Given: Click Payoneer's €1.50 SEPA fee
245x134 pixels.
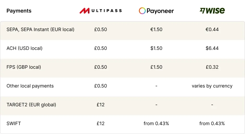Looking at the screenshot, I should click(x=156, y=30).
